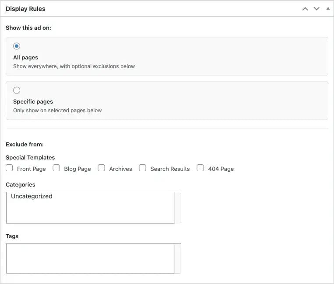Click the Blog Page label
Screen dimensions: 334x284
pos(77,169)
